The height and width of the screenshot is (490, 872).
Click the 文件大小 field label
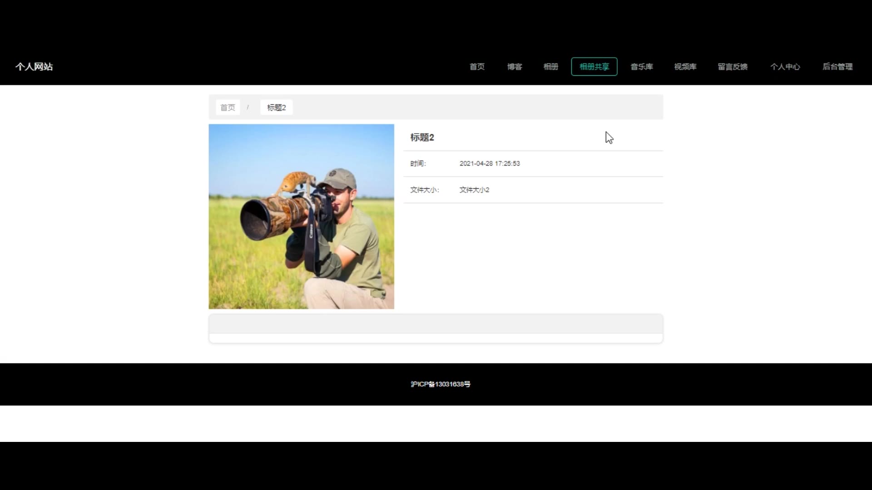tap(424, 190)
